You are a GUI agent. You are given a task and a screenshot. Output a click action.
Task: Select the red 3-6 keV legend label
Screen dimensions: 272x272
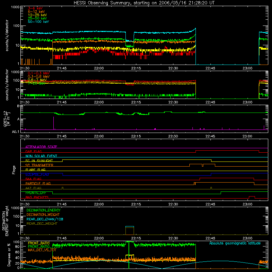[35, 8]
